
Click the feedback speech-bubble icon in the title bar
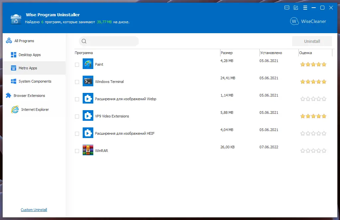click(287, 8)
